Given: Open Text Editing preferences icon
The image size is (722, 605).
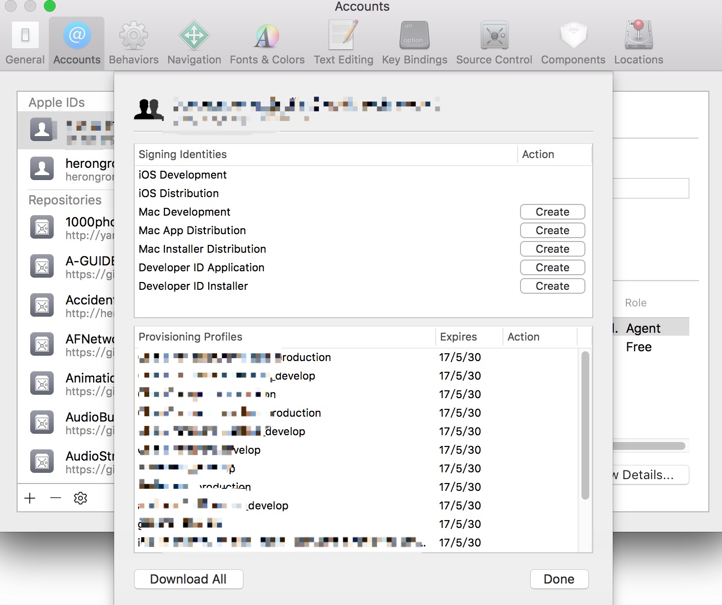Looking at the screenshot, I should point(343,35).
